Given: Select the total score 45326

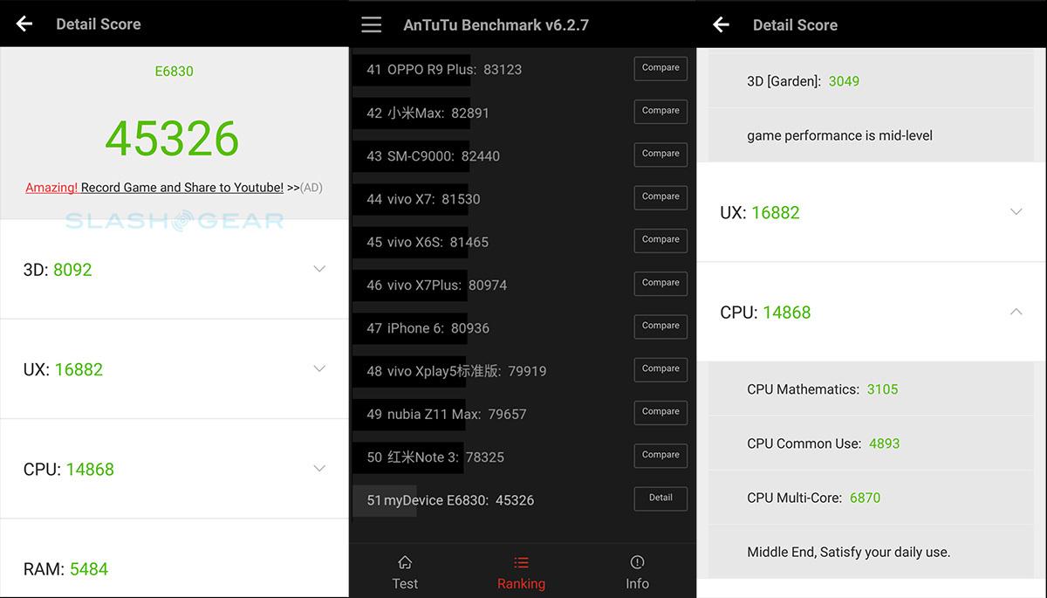Looking at the screenshot, I should (172, 139).
